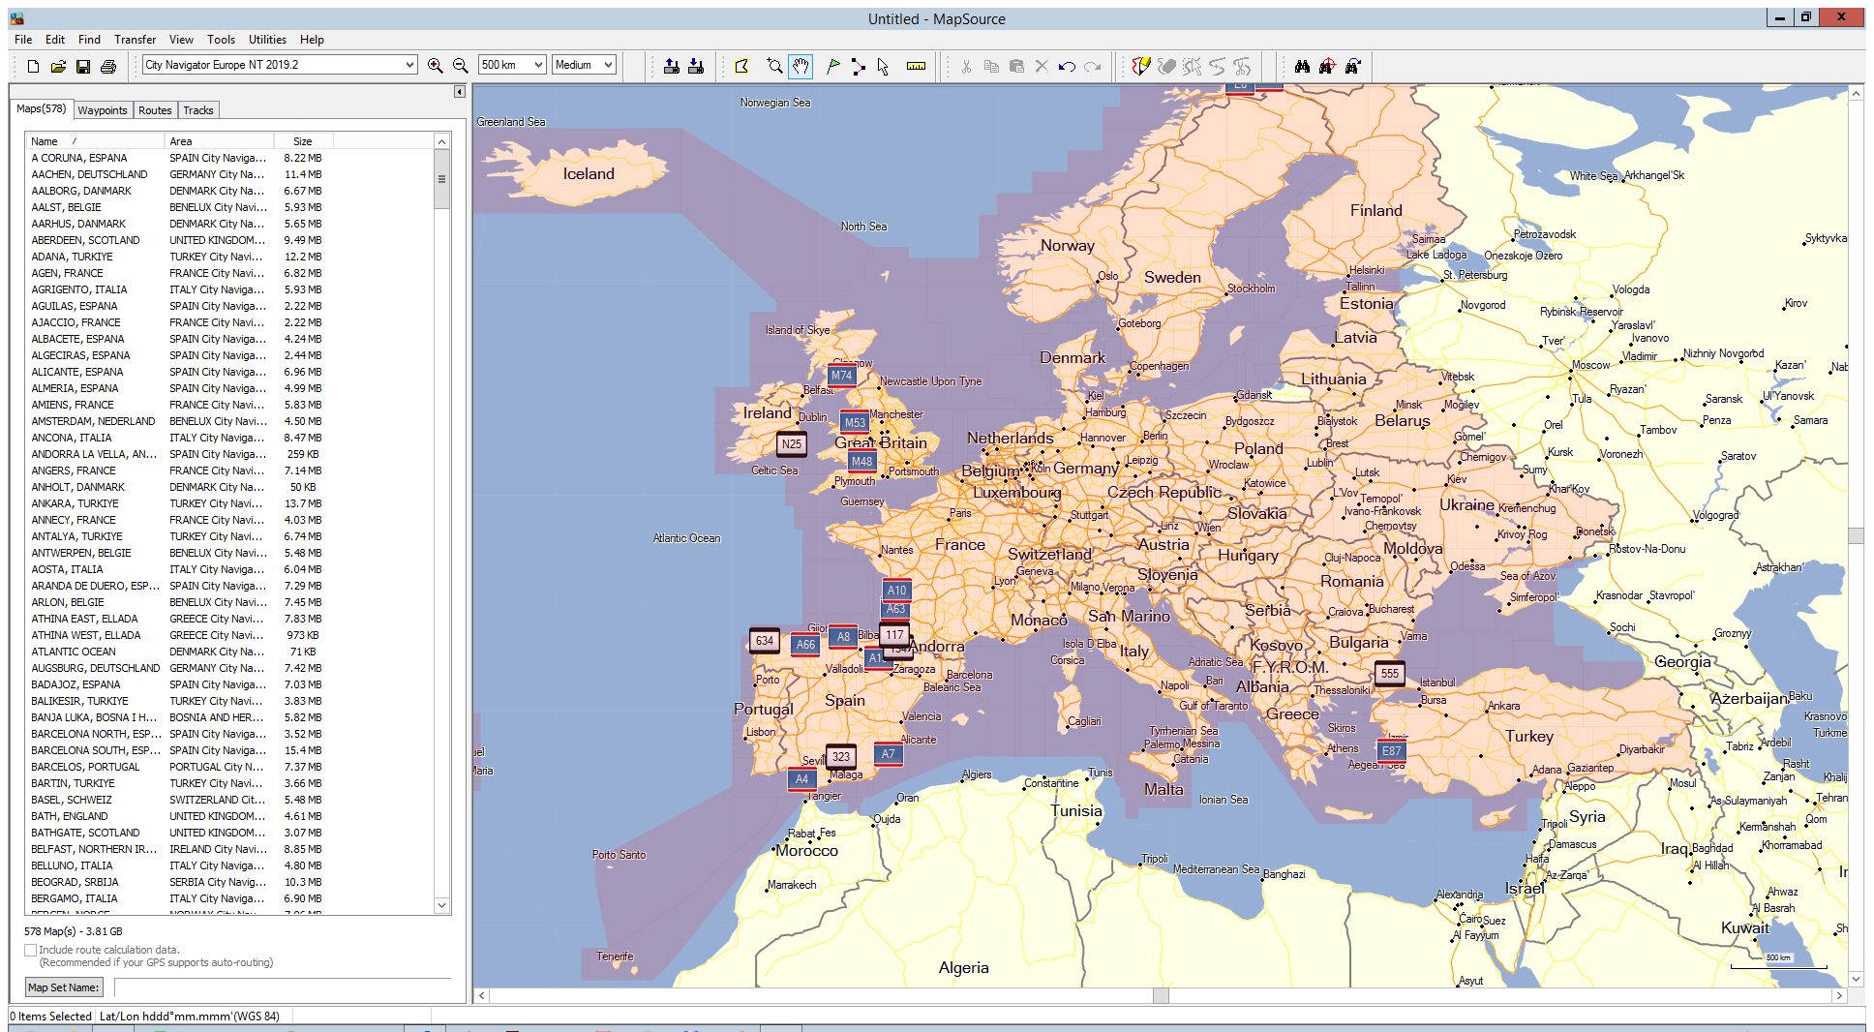Open the File menu

(x=23, y=40)
